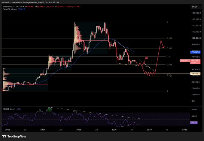Click the 120,000.0 price axis label
Image resolution: width=204 pixels, height=141 pixels.
tap(196, 26)
